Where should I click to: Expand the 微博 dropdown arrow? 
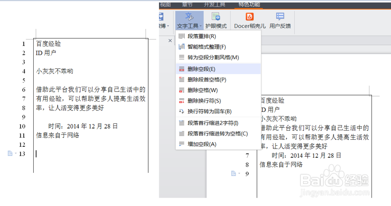point(168,26)
